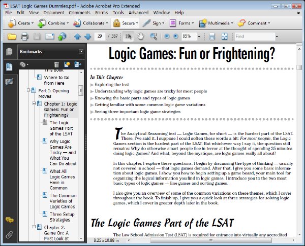Viewport: 305px width, 246px height.
Task: Click the page number input field
Action: (100, 37)
